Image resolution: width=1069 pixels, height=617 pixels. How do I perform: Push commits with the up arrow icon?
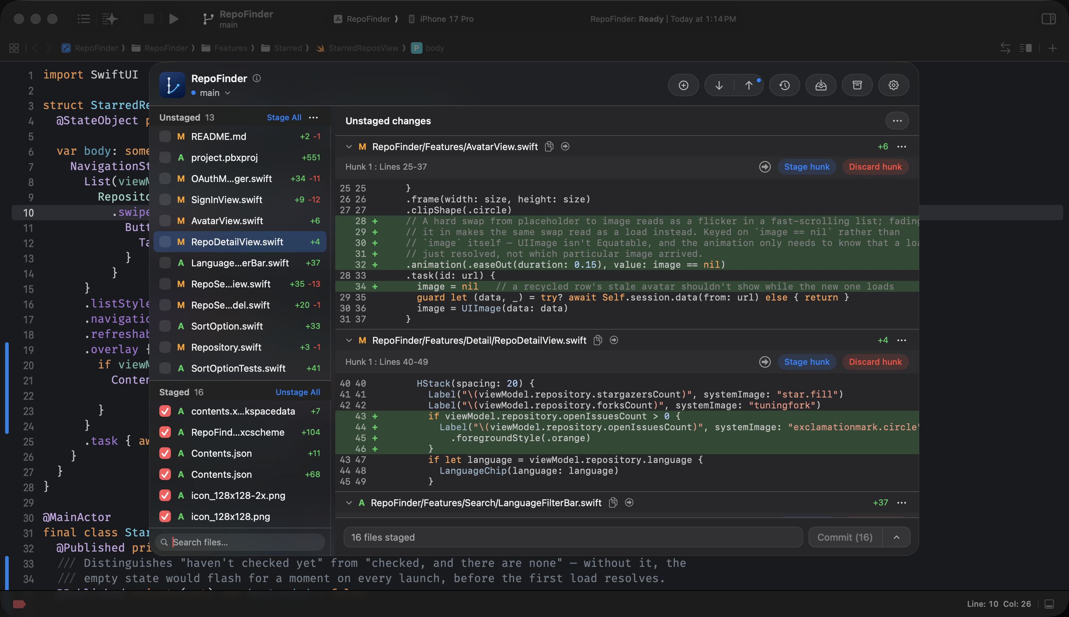[x=749, y=85]
